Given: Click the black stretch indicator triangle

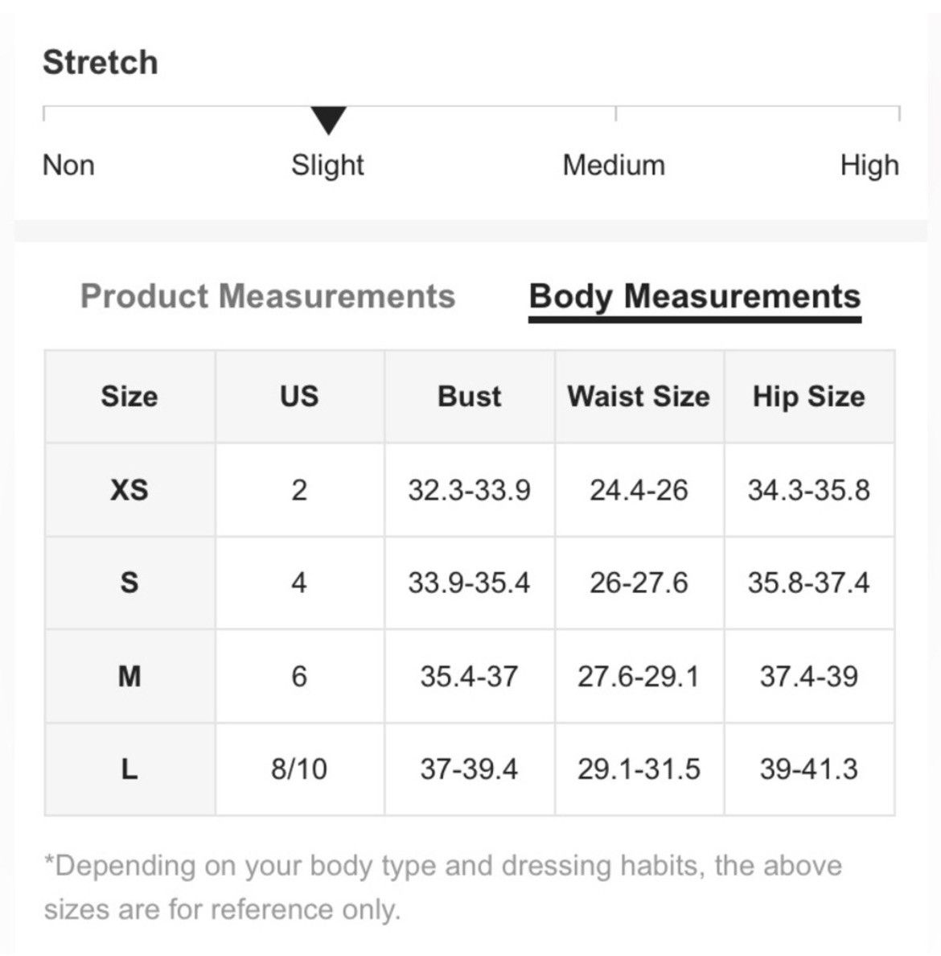Looking at the screenshot, I should (x=328, y=120).
